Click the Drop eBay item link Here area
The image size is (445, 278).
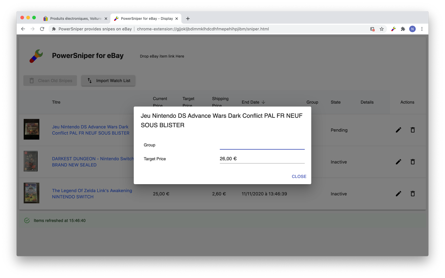point(162,56)
